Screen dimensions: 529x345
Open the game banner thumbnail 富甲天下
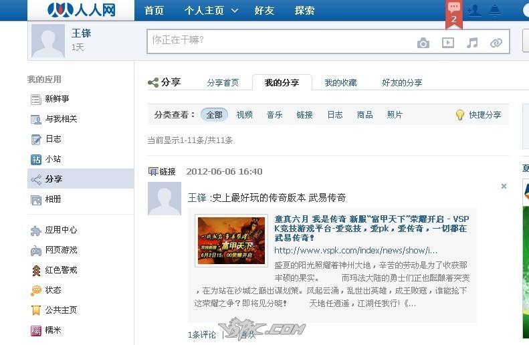tap(231, 241)
